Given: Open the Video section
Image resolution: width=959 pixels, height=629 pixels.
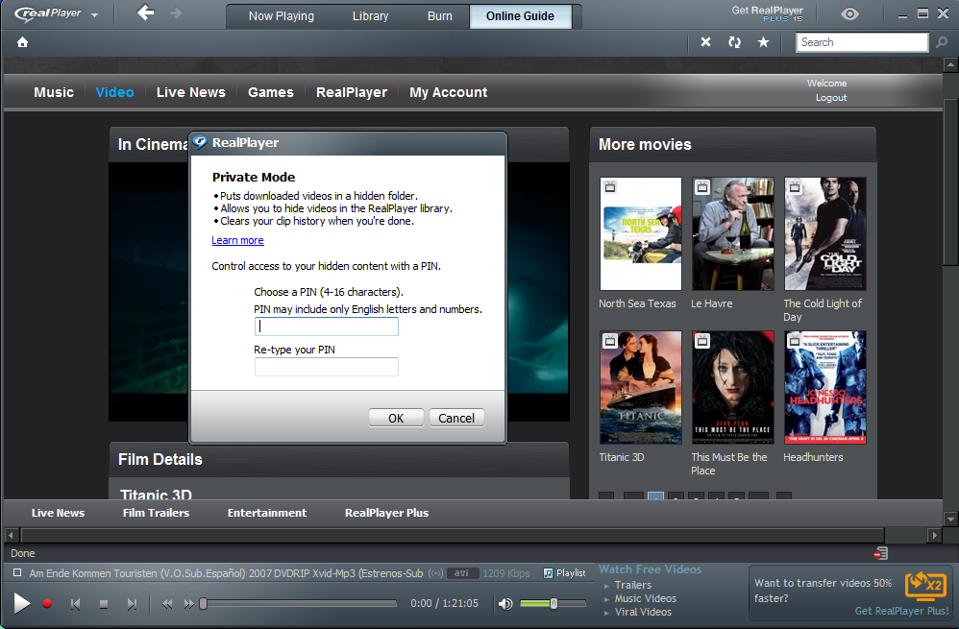Looking at the screenshot, I should [x=115, y=92].
